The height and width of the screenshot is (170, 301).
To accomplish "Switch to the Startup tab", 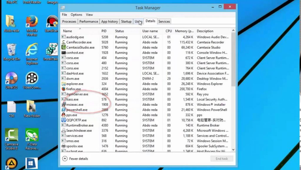I will (126, 21).
